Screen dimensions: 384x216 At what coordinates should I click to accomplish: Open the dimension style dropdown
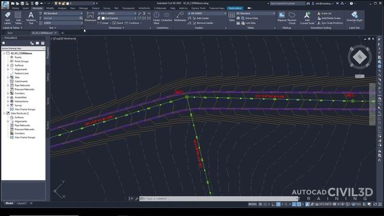(x=117, y=13)
